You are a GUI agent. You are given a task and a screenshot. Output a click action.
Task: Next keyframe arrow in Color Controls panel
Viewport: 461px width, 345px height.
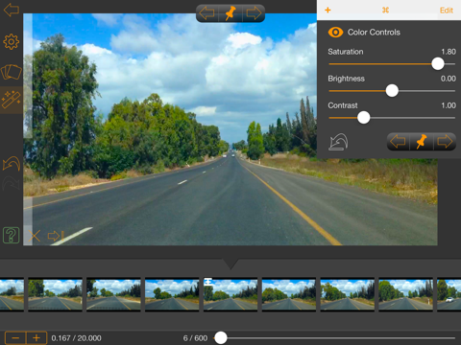coord(445,142)
